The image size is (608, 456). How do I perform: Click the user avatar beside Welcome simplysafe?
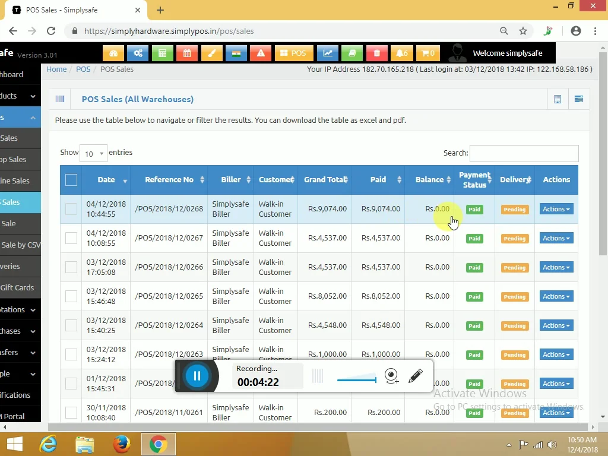pos(457,53)
